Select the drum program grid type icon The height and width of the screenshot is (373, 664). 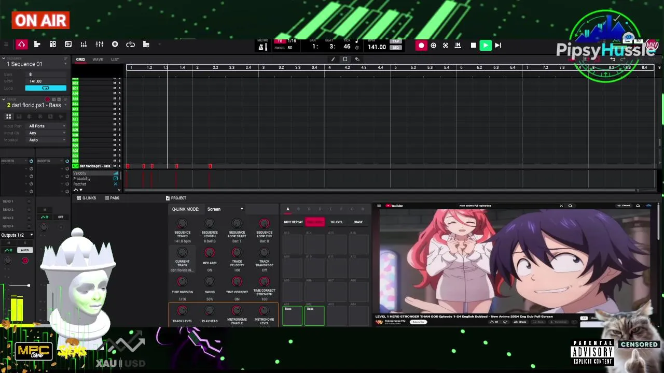[x=9, y=117]
